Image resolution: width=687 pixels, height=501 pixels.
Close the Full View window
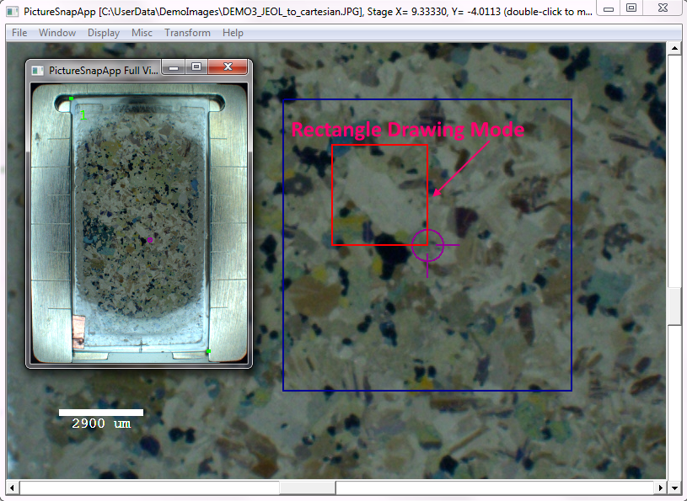coord(227,67)
